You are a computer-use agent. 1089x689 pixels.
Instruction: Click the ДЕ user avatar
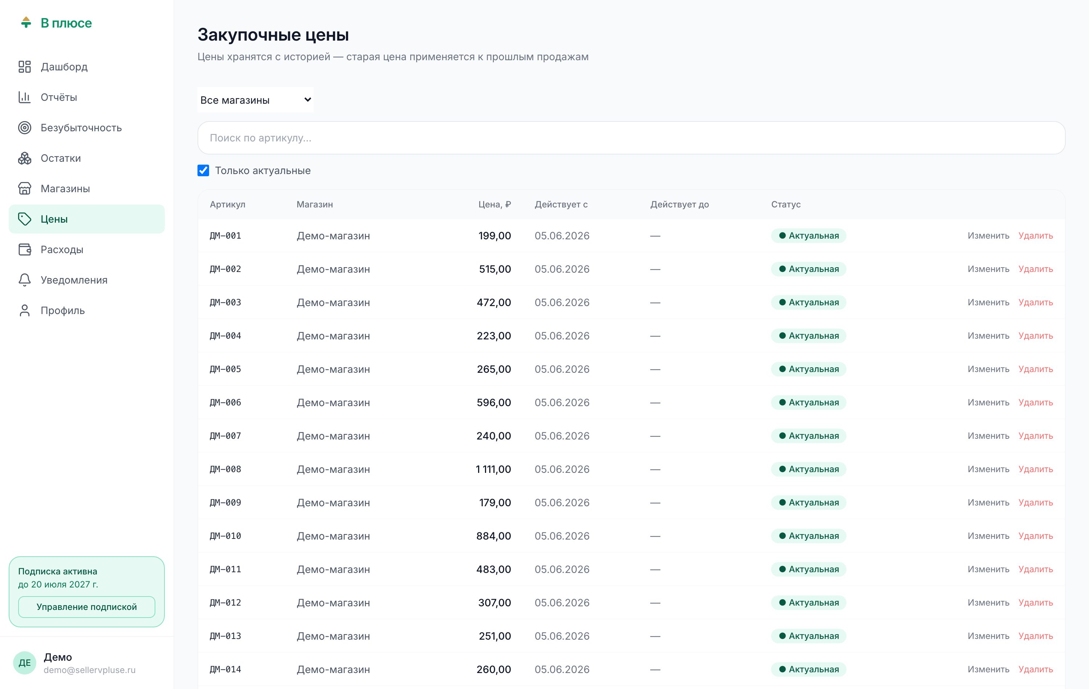pos(24,663)
